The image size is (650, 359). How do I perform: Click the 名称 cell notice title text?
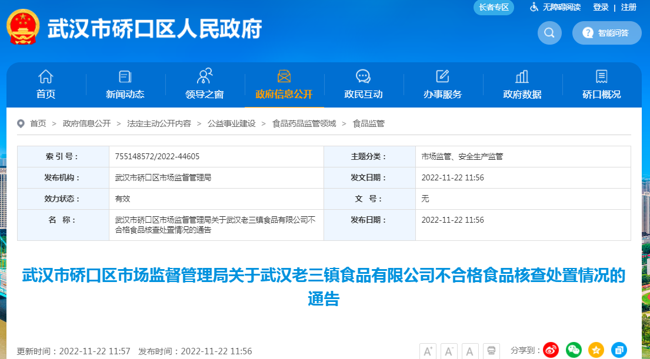[x=215, y=225]
